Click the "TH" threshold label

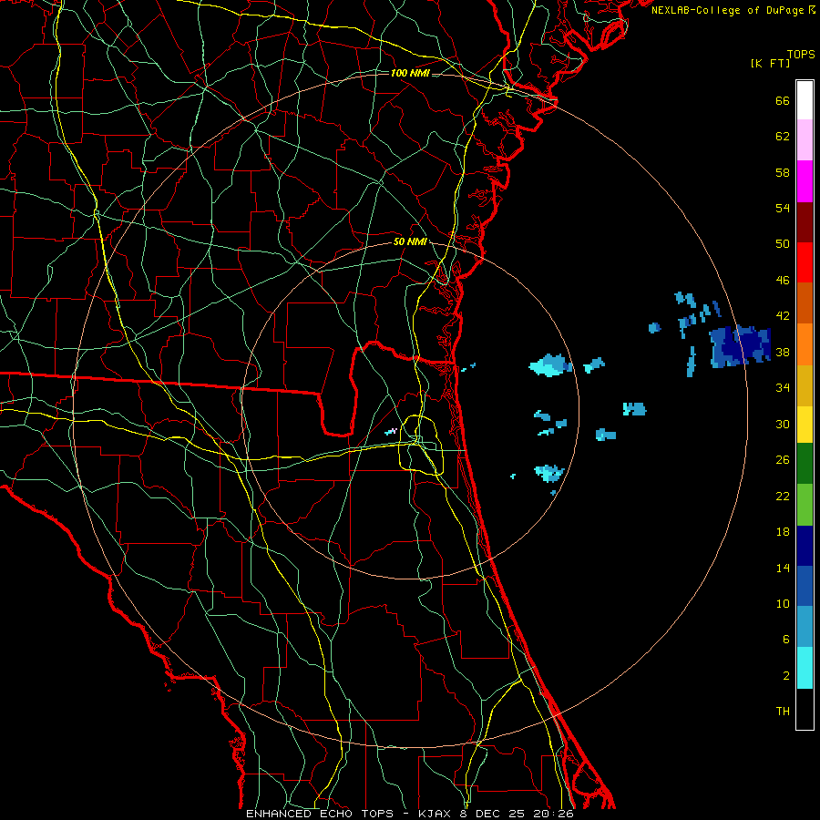click(783, 712)
